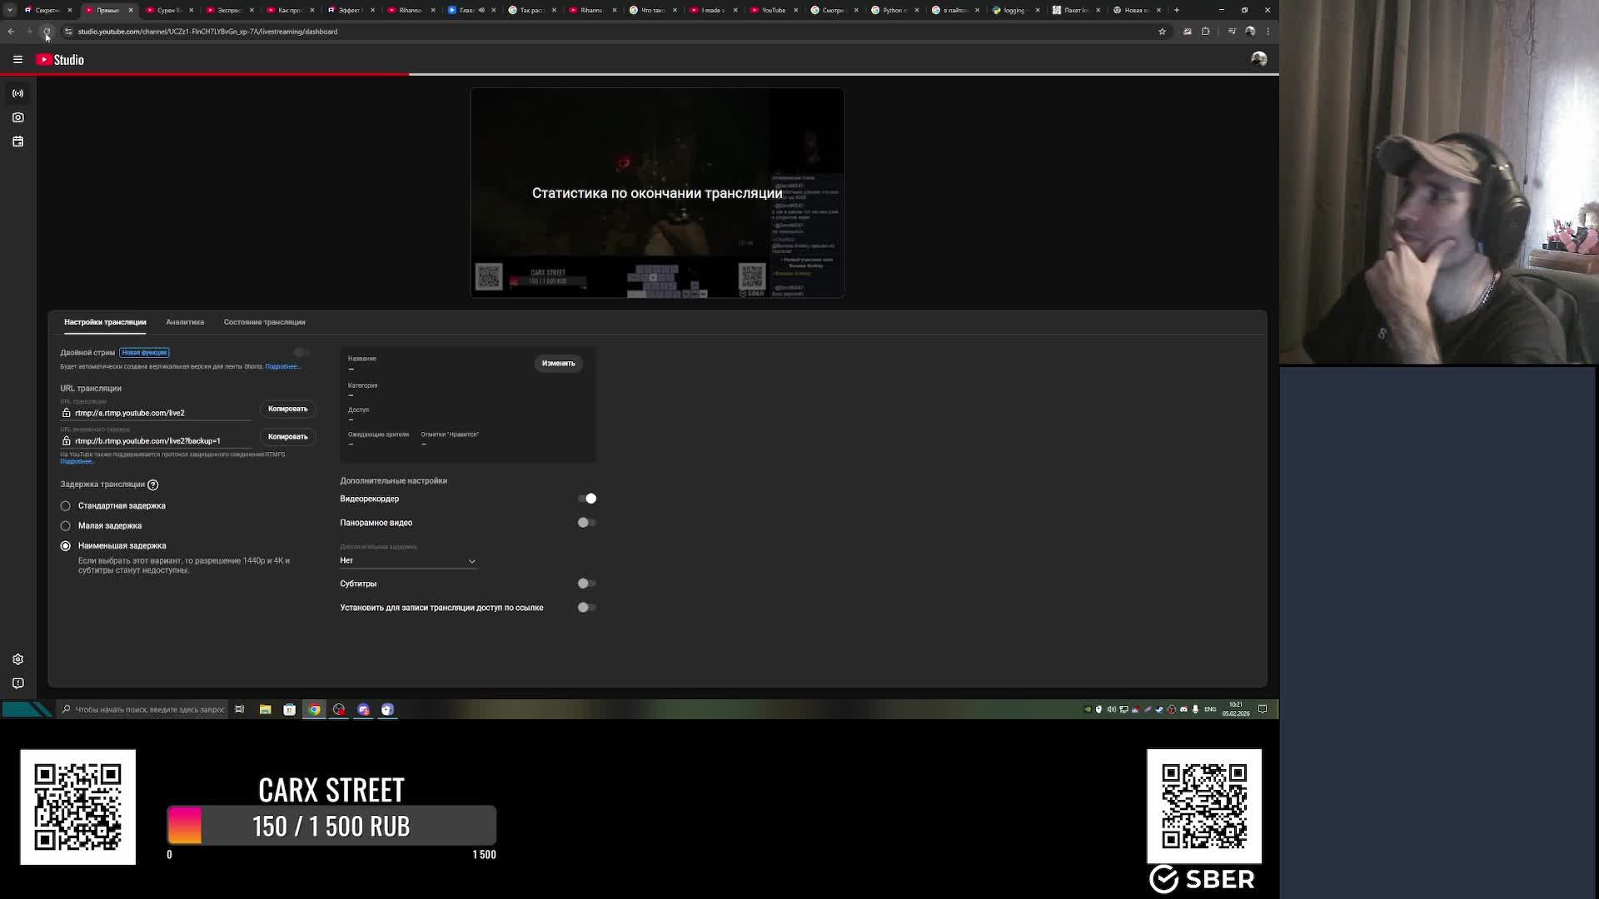The width and height of the screenshot is (1599, 899).
Task: Open the hamburger menu next to Studio
Action: [x=17, y=60]
